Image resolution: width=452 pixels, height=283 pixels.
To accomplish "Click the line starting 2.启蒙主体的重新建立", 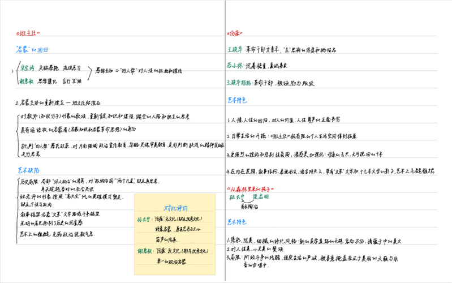I will (58, 103).
